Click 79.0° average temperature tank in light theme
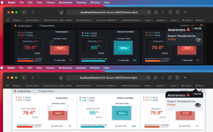 tap(58, 113)
